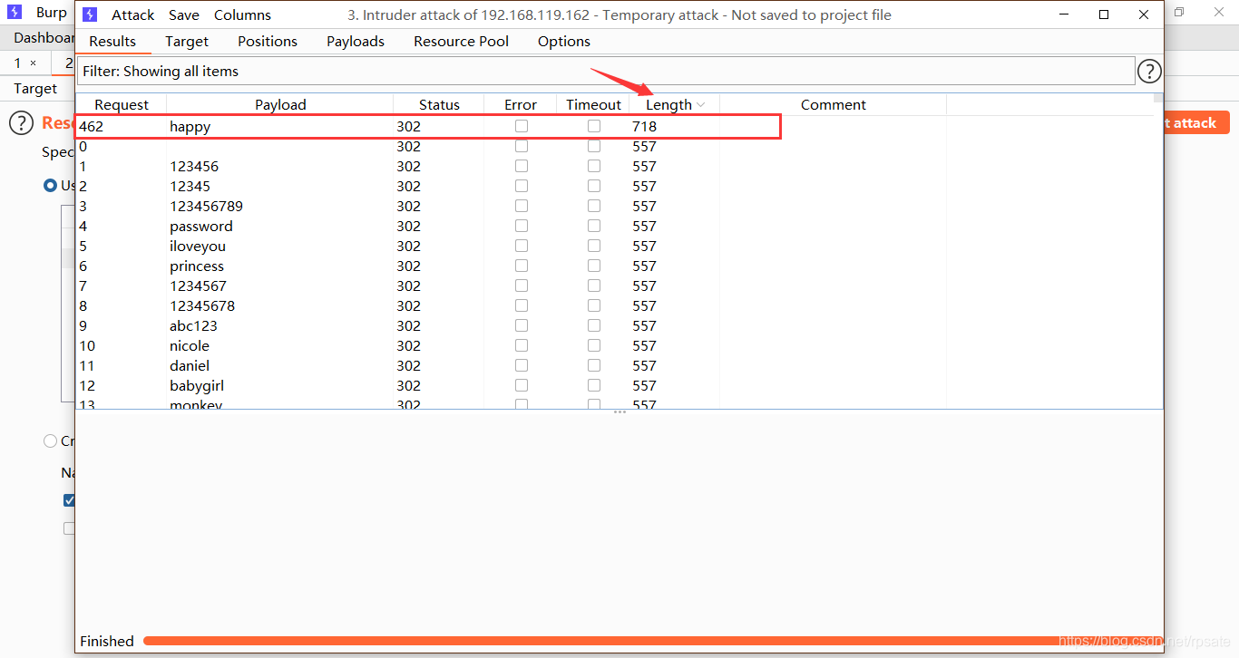Toggle Timeout checkbox for 12345 row
1239x658 pixels.
pos(594,186)
